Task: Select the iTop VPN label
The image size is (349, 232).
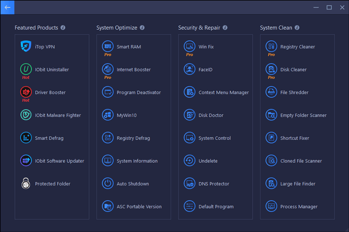Action: 45,47
